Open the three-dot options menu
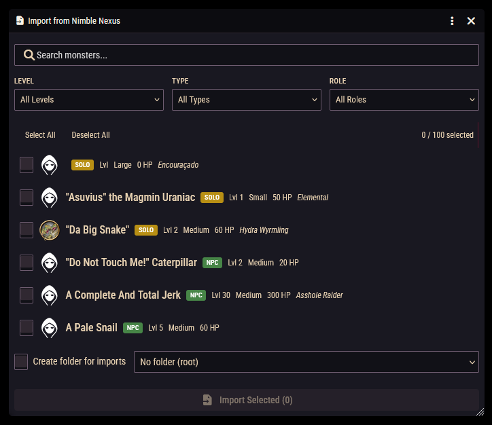492x425 pixels. [452, 20]
